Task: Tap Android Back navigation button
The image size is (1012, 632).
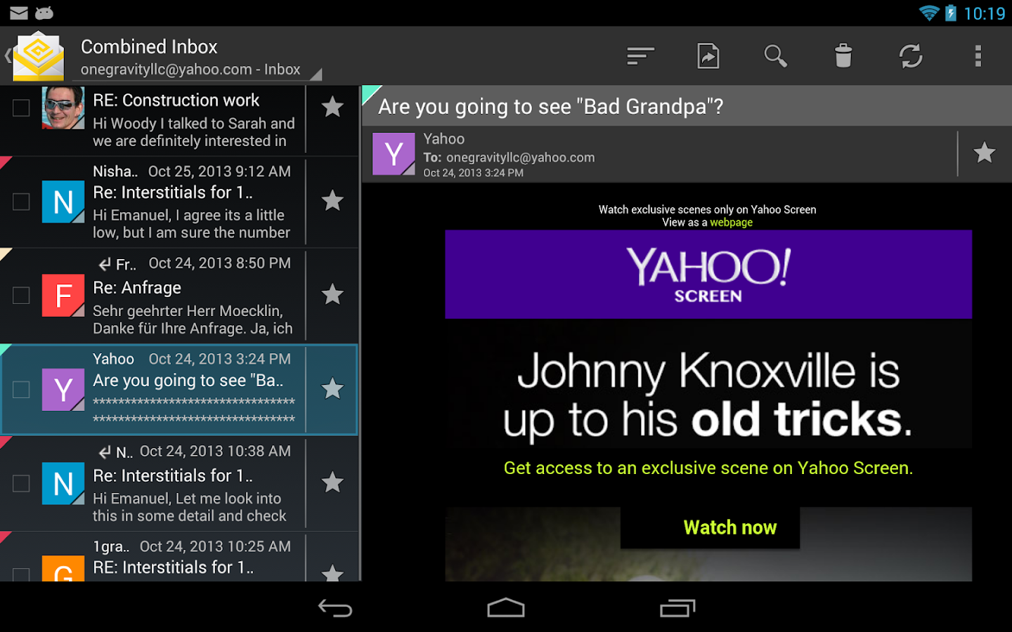Action: coord(335,608)
